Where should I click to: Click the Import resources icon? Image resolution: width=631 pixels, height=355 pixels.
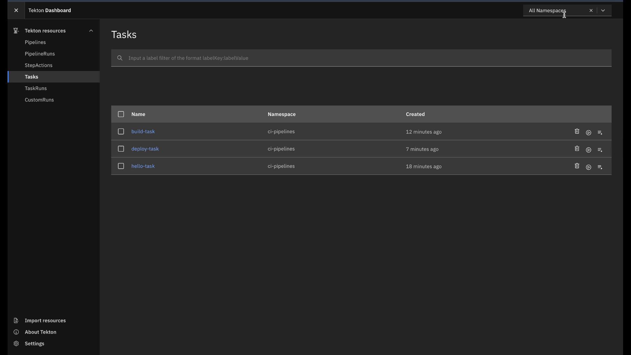[x=16, y=320]
